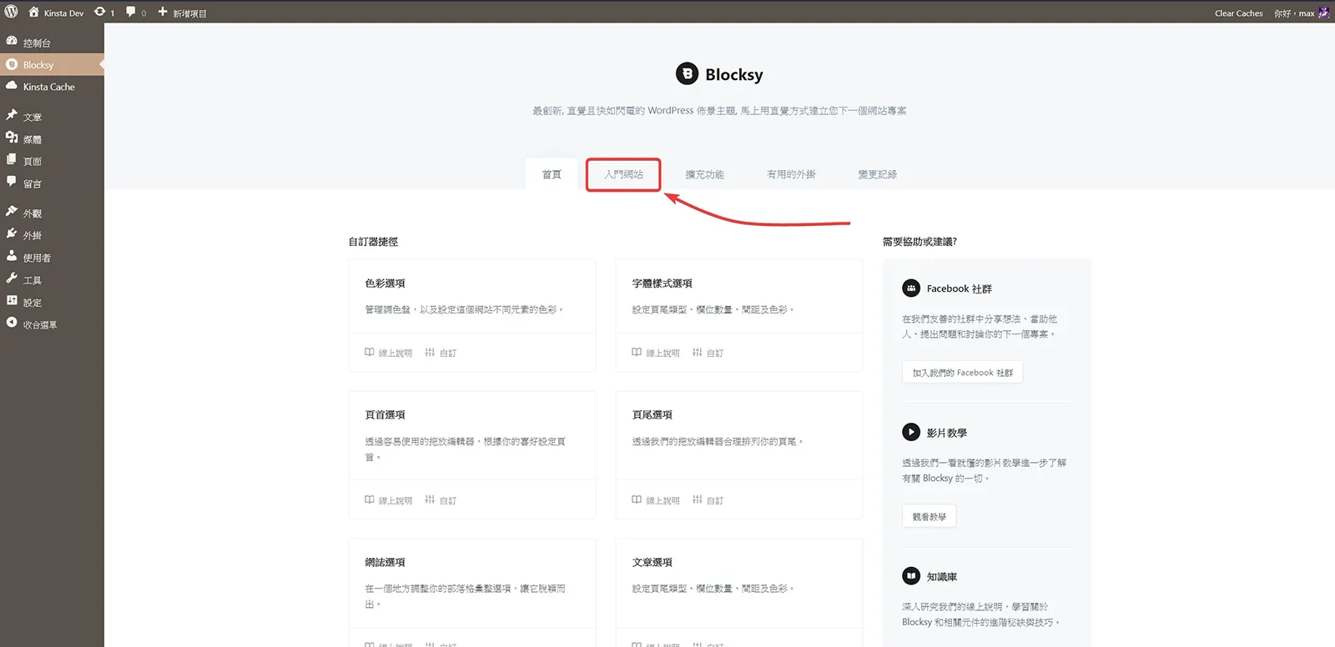Open 媒體 media in sidebar

coord(52,139)
